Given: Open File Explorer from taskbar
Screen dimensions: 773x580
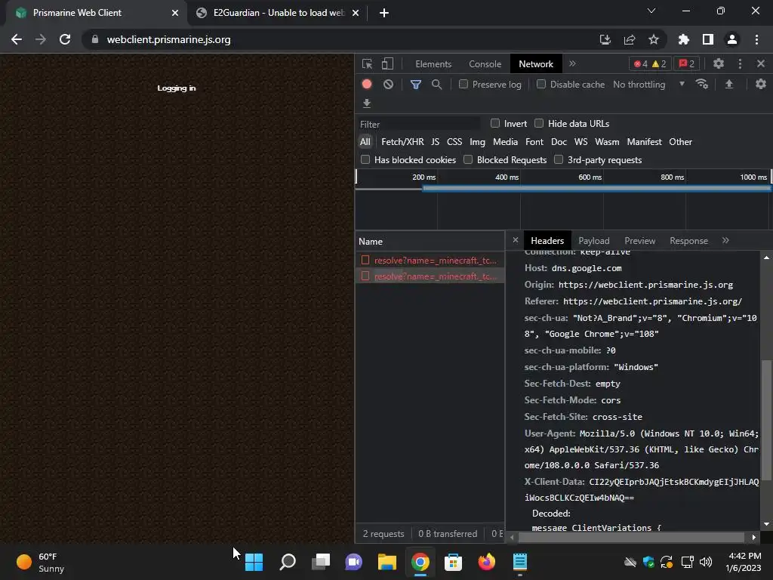Looking at the screenshot, I should point(387,562).
